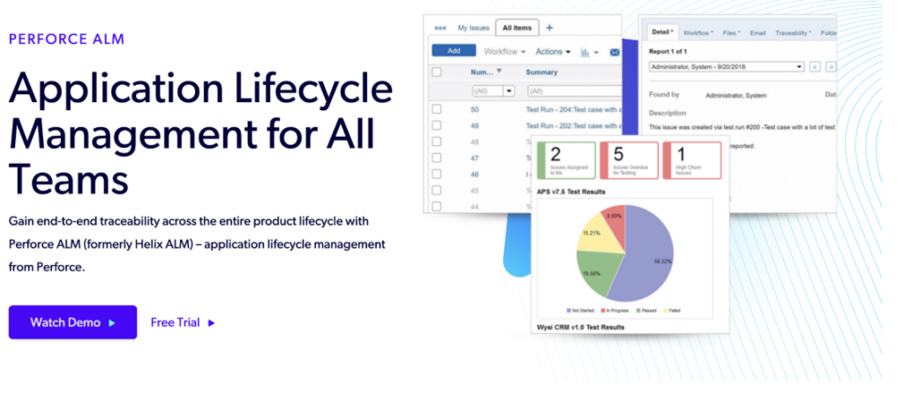Image resolution: width=904 pixels, height=393 pixels.
Task: Expand the Workflow dropdown menu
Action: [x=505, y=52]
